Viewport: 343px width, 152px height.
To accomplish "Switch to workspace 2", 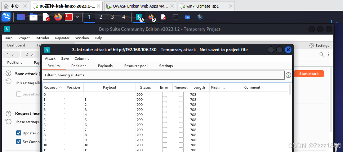I will (x=101, y=17).
